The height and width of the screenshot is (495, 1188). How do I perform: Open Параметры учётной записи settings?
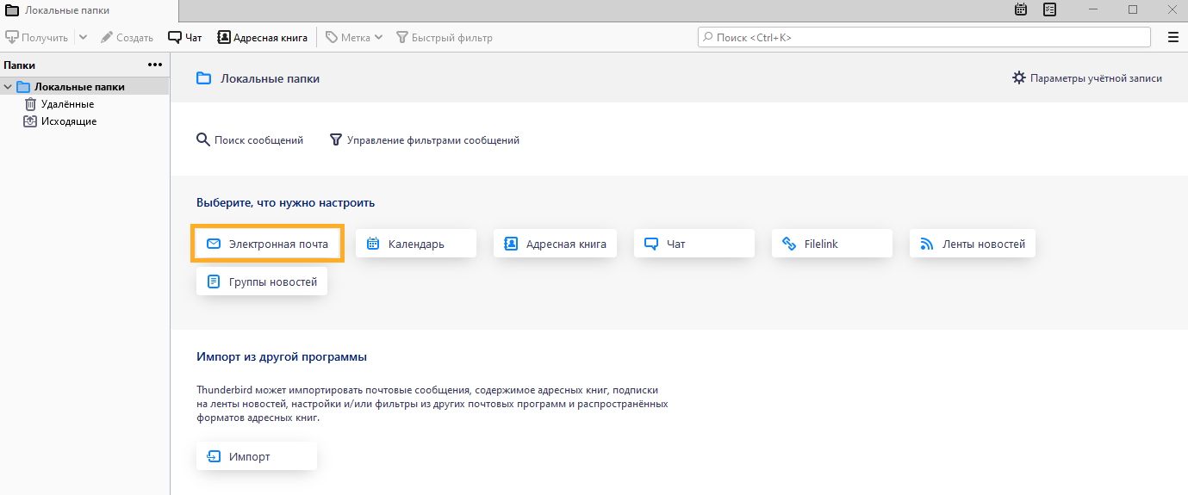click(x=1087, y=78)
